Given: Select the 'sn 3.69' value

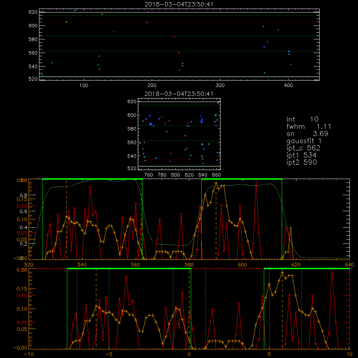Looking at the screenshot, I should [307, 134].
